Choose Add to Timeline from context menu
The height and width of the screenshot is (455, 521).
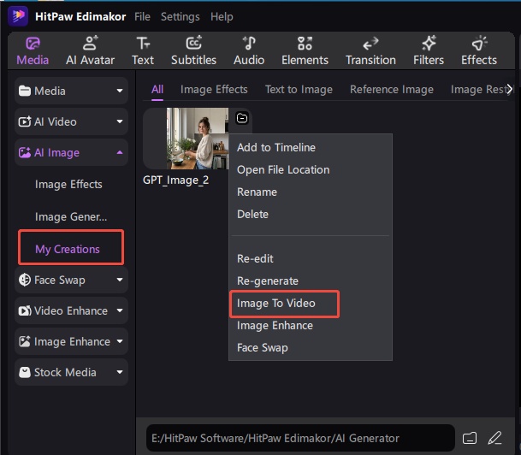point(276,147)
